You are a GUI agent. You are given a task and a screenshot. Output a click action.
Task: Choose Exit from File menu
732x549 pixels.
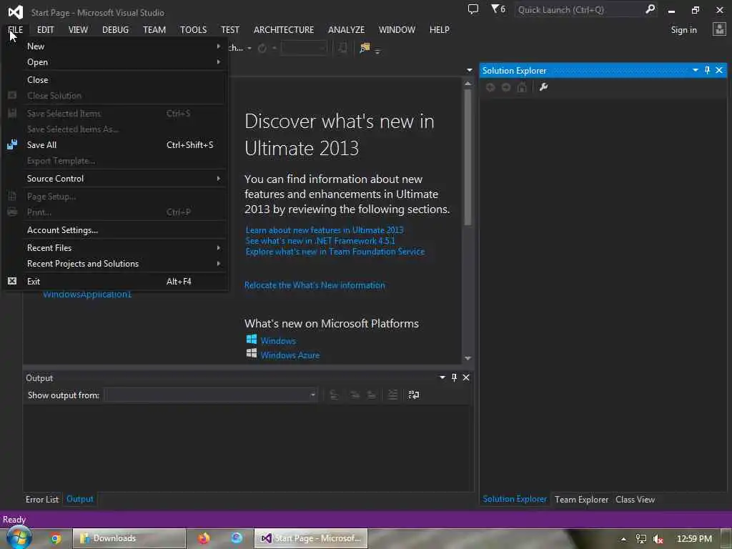(x=115, y=281)
